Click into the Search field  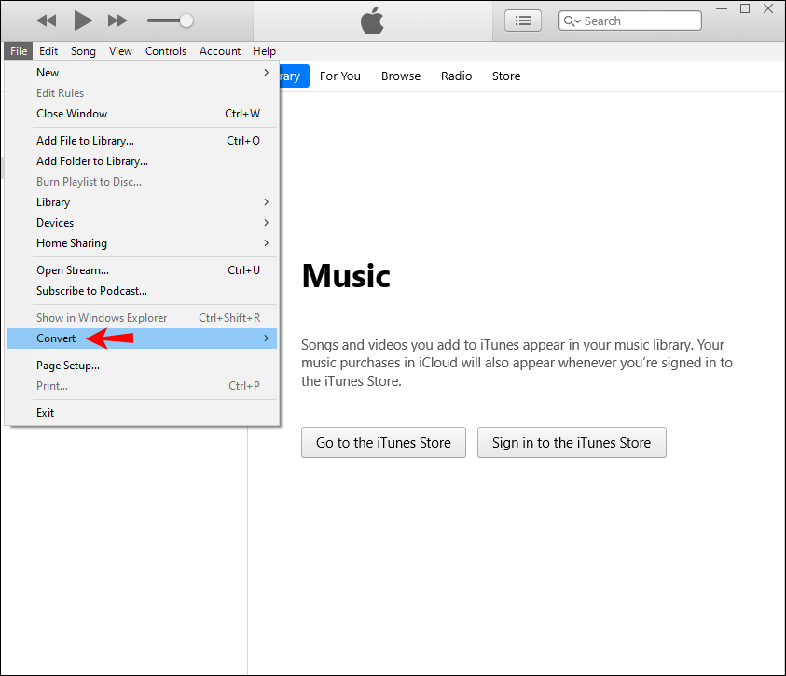click(x=630, y=21)
